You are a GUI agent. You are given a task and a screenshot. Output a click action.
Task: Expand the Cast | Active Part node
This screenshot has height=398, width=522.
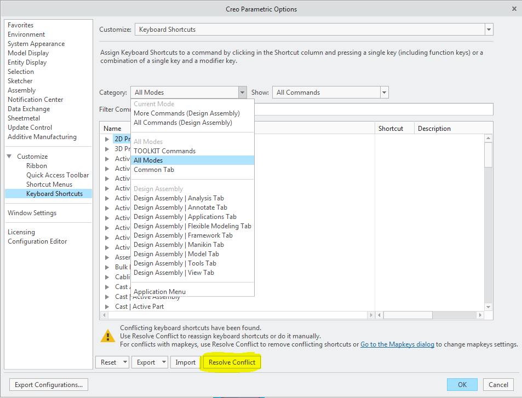click(106, 306)
